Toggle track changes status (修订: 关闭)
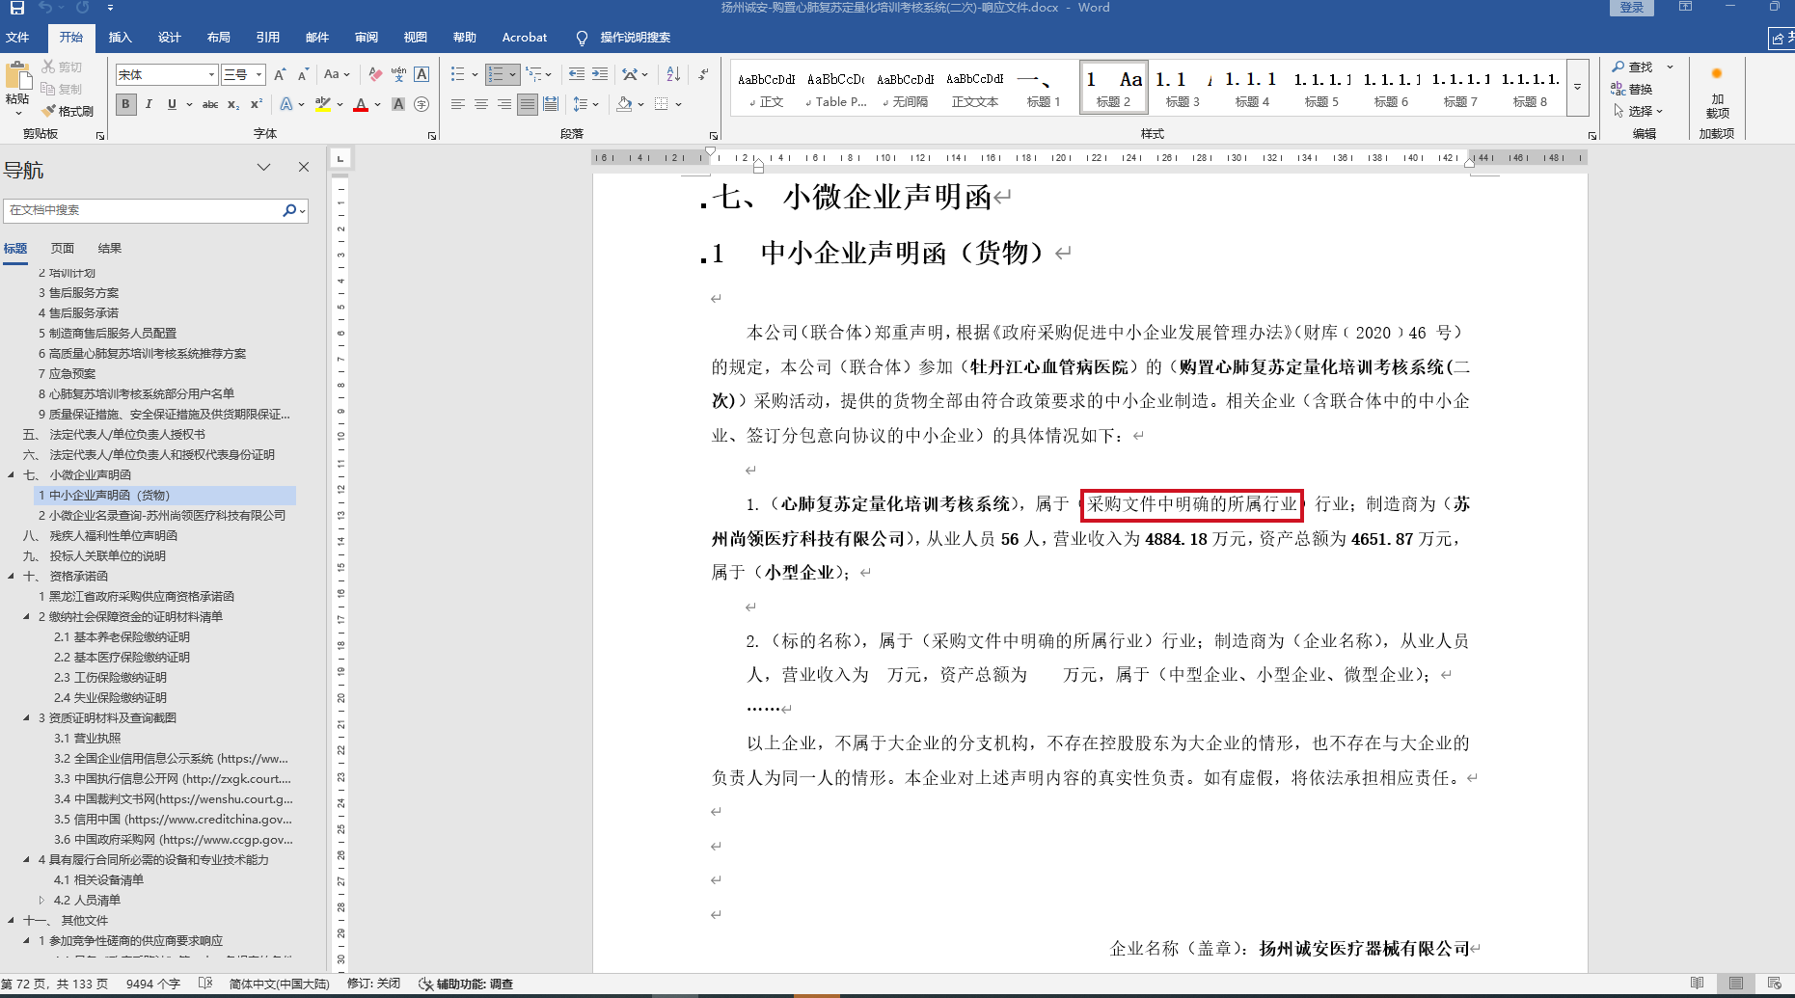The height and width of the screenshot is (998, 1795). 373,984
